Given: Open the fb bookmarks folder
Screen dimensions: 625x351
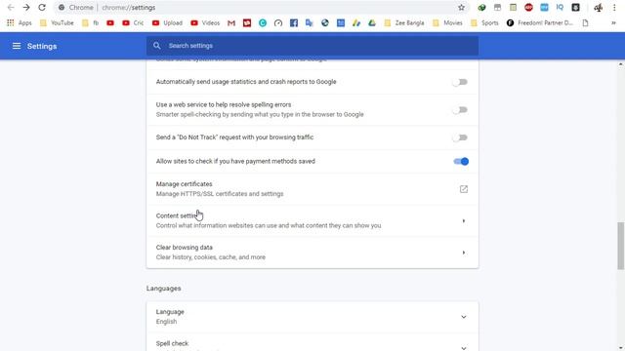Looking at the screenshot, I should click(90, 23).
